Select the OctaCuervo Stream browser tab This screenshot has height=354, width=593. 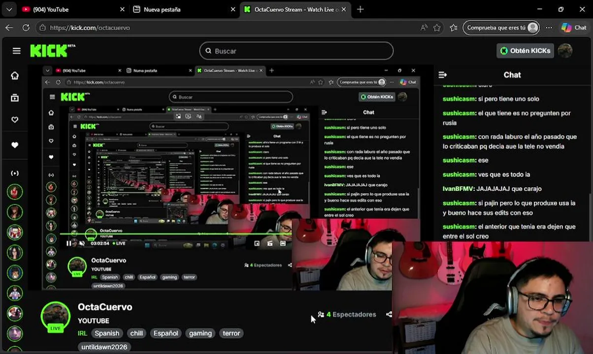[x=296, y=9]
